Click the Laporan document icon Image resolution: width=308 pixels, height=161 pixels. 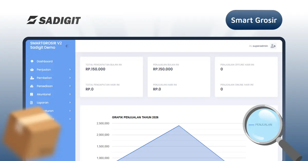click(x=32, y=102)
